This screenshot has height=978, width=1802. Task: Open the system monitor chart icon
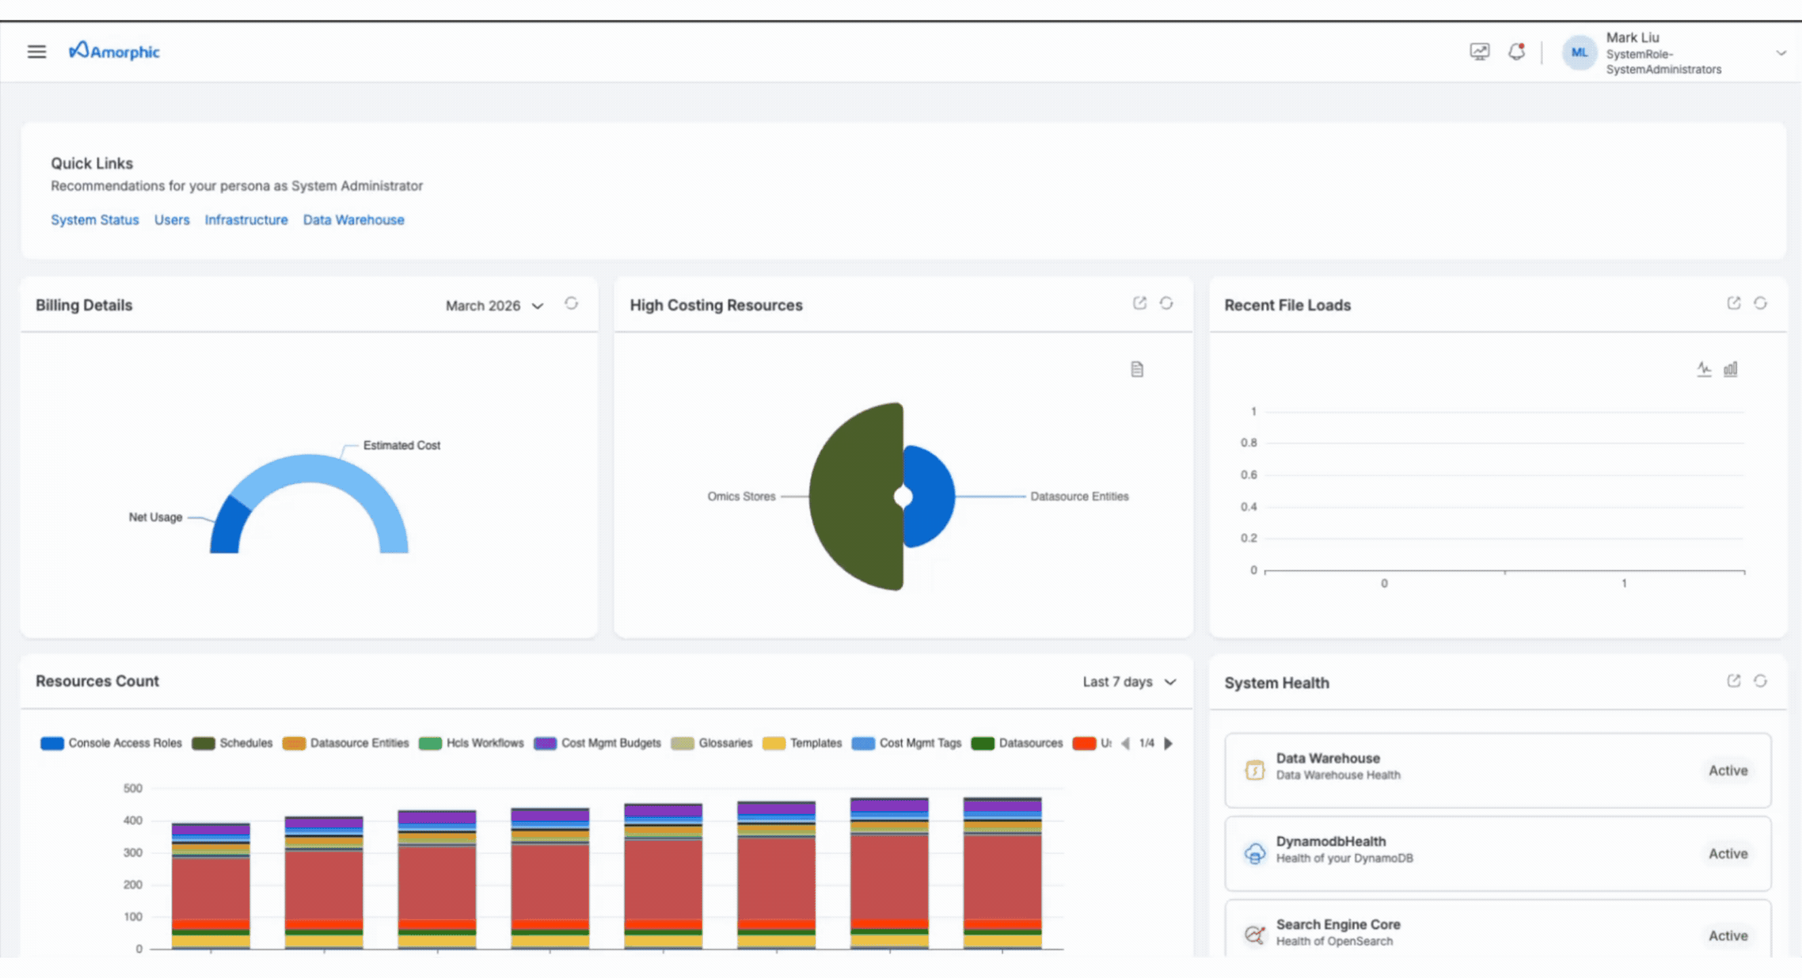(1479, 52)
